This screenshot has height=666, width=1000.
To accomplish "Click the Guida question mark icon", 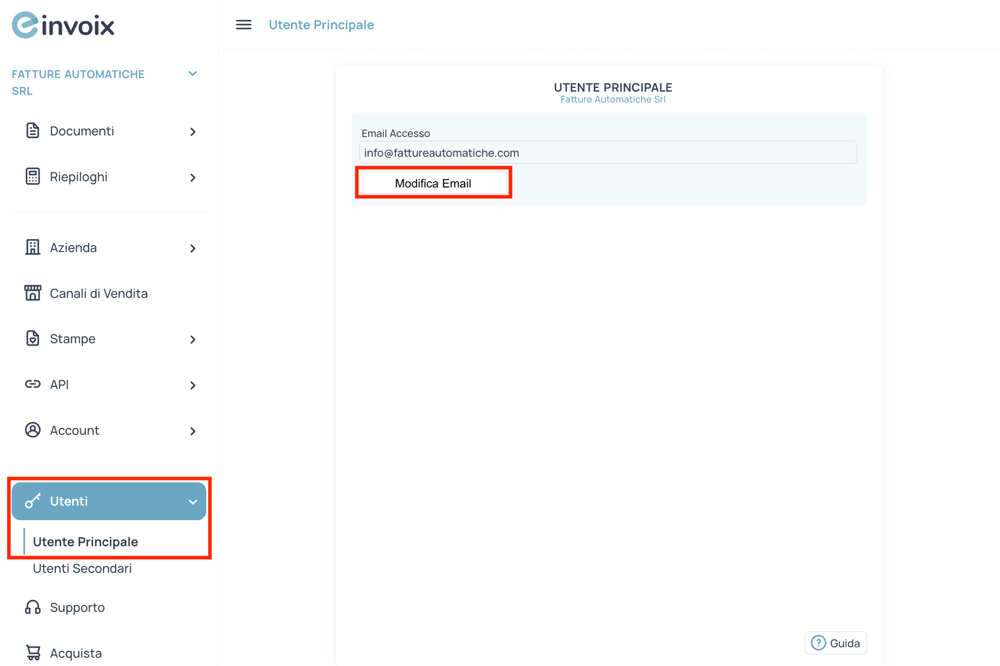I will [x=818, y=643].
